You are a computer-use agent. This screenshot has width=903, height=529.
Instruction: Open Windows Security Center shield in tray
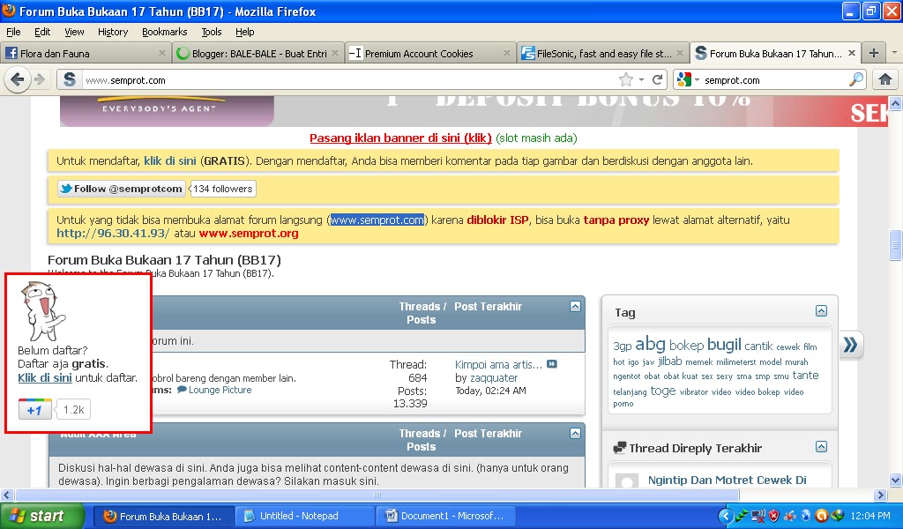click(774, 515)
